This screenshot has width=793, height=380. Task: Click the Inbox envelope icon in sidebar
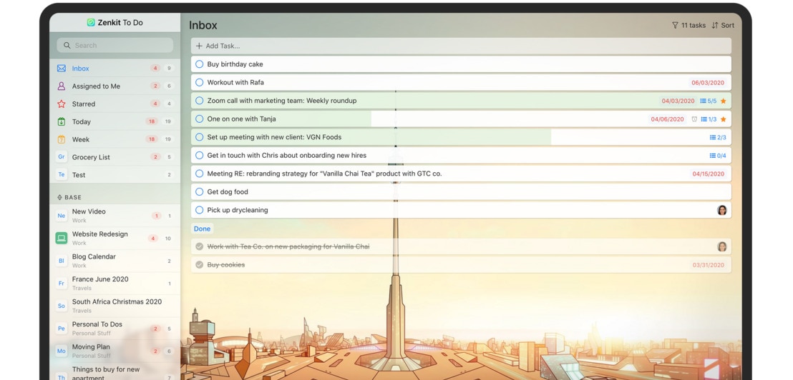[x=62, y=69]
